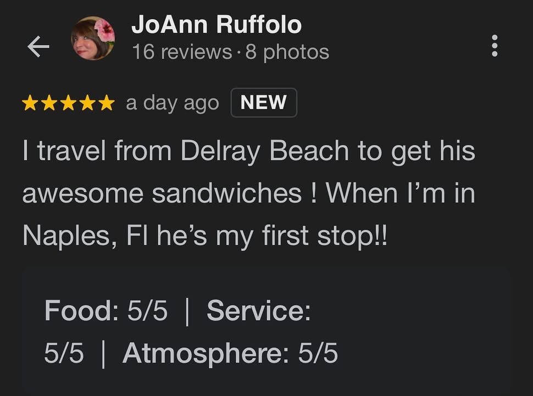Click the third yellow rating star
The width and height of the screenshot is (533, 396).
coord(69,103)
